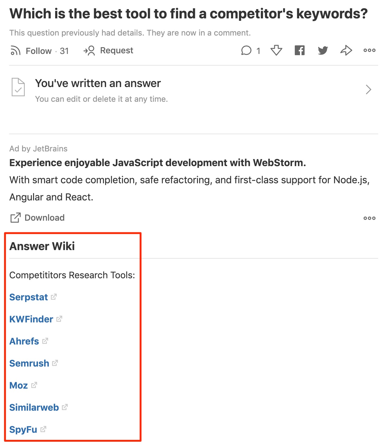Expand the written answer panel chevron
Viewport: 391px width, 445px height.
[369, 89]
